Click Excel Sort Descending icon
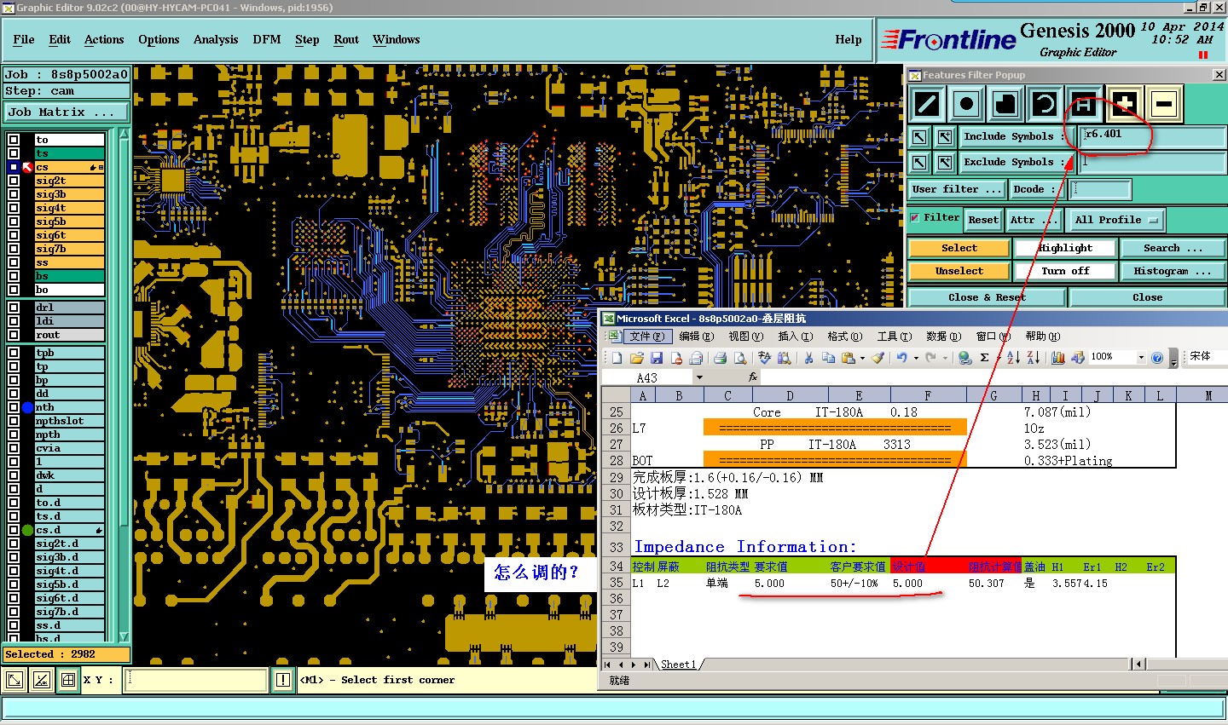Screen dimensions: 1228x725 pyautogui.click(x=1033, y=358)
